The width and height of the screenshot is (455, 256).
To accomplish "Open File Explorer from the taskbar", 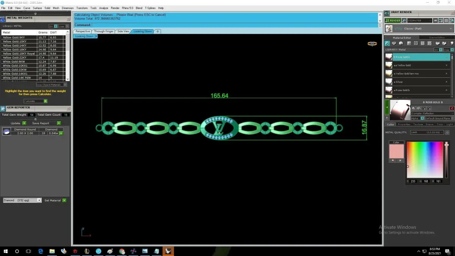I will point(52,251).
